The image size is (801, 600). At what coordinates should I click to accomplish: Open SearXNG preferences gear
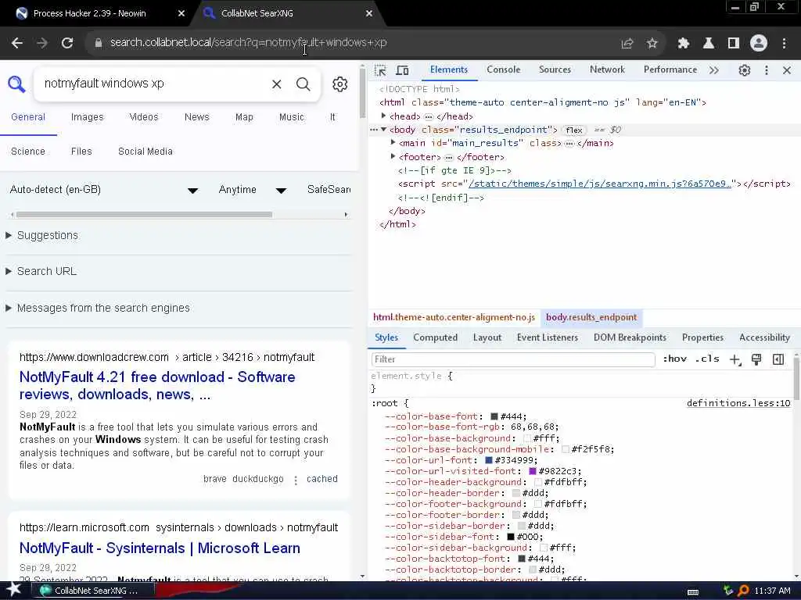(x=339, y=84)
